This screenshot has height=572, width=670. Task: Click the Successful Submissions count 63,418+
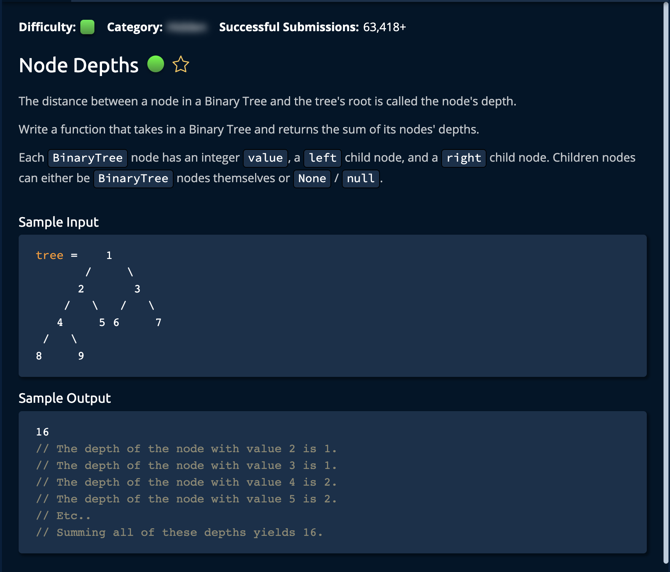coord(384,27)
